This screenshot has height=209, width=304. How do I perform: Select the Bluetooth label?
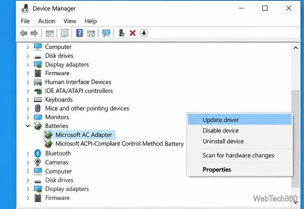pyautogui.click(x=58, y=154)
